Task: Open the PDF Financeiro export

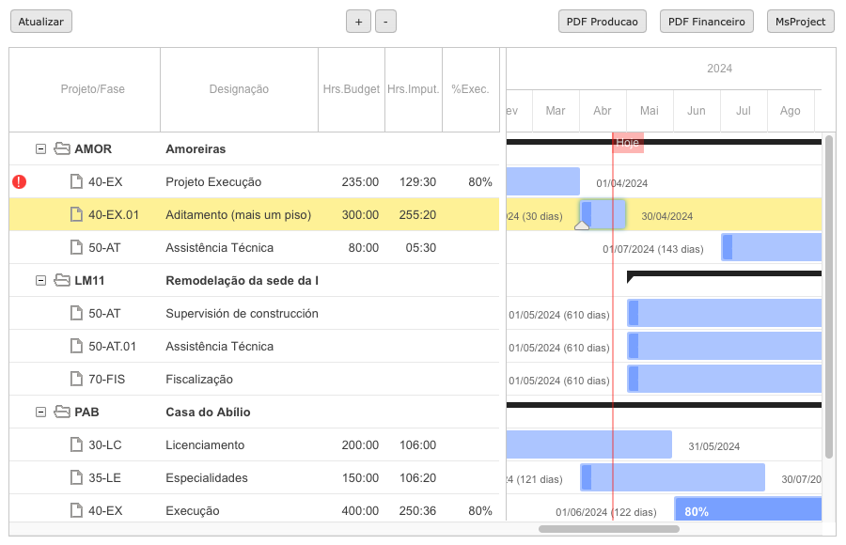Action: [x=706, y=22]
